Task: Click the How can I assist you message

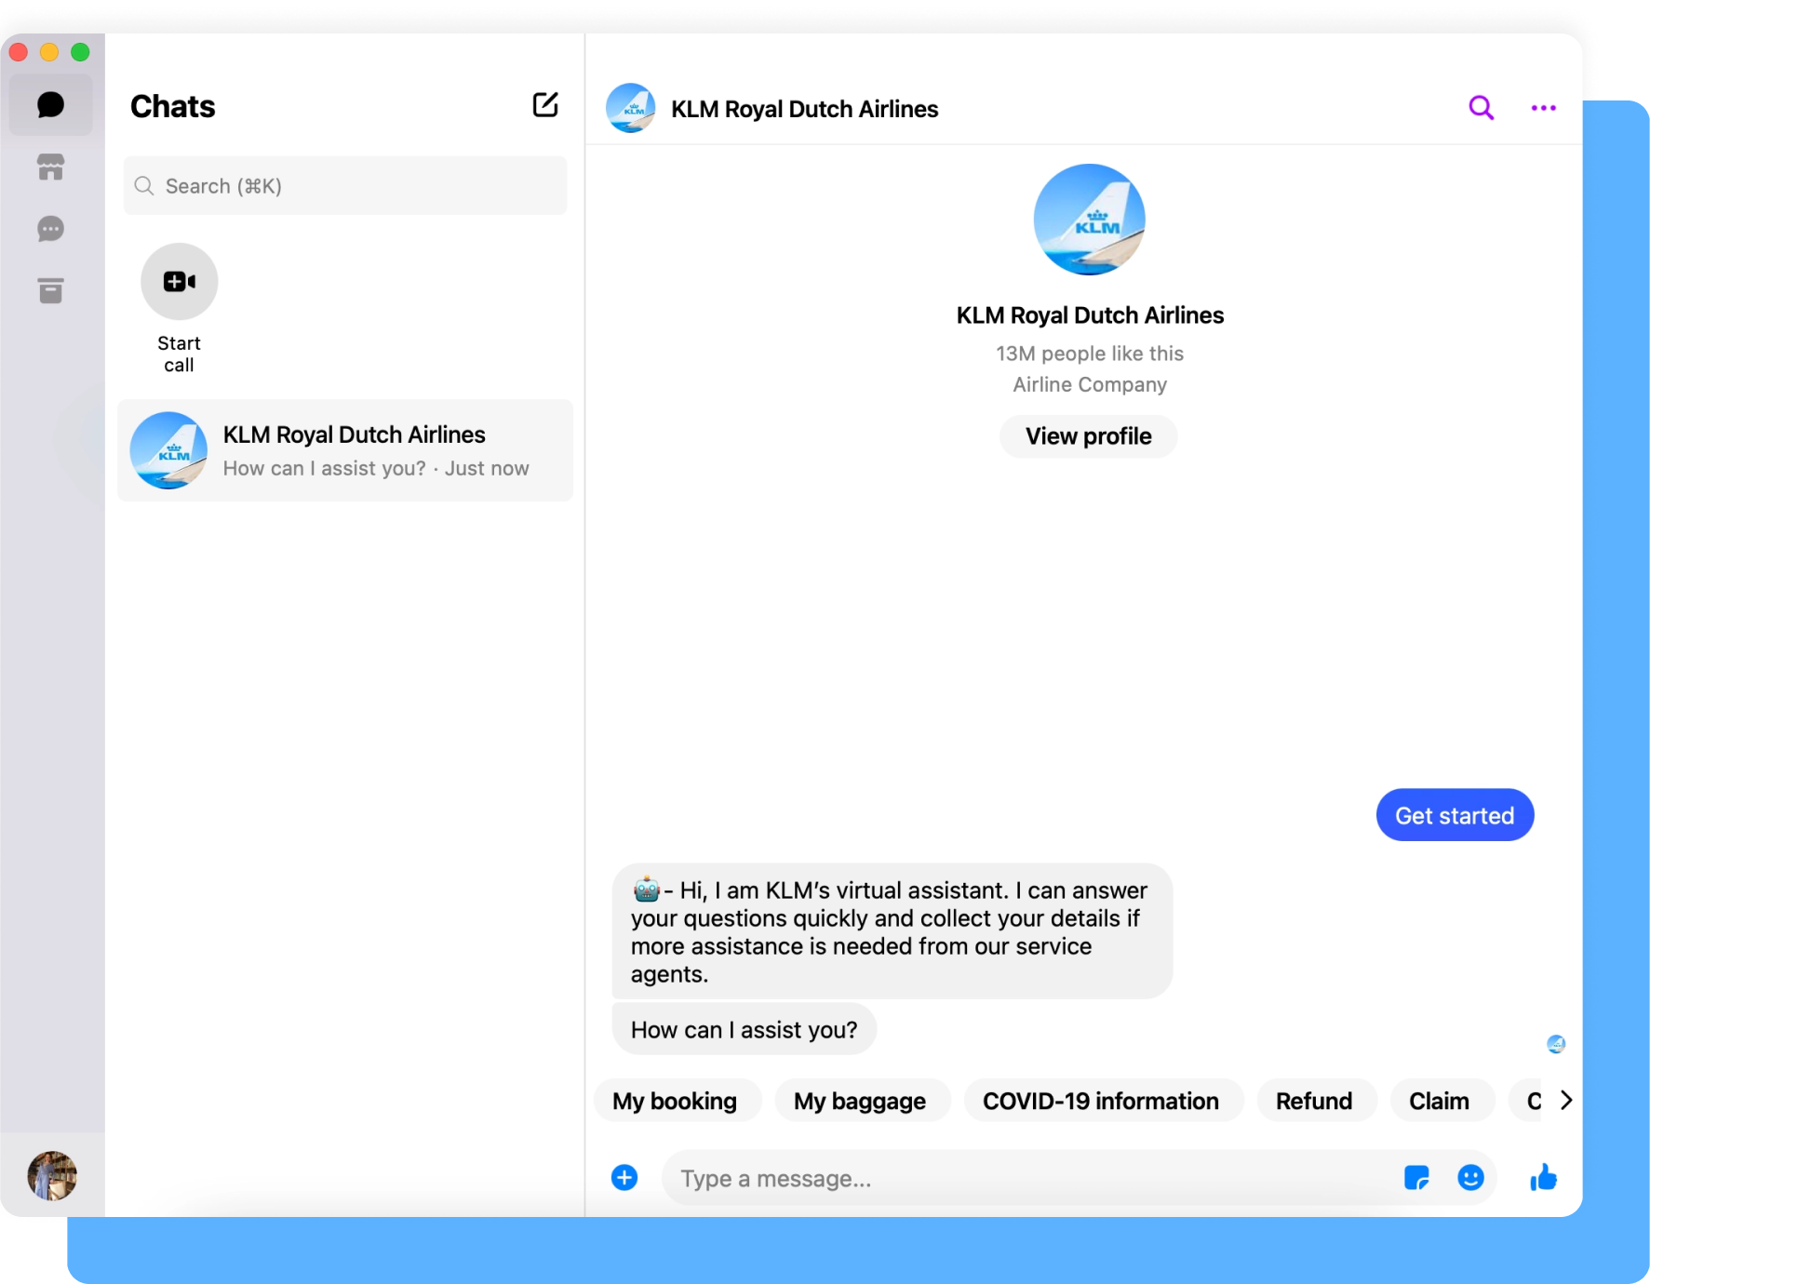Action: point(745,1029)
